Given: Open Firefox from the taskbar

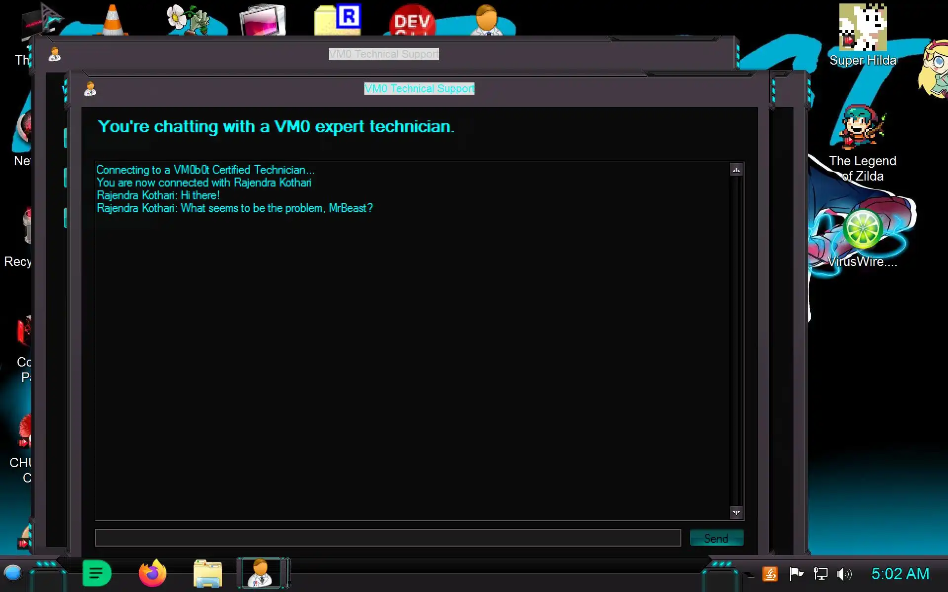Looking at the screenshot, I should coord(152,573).
